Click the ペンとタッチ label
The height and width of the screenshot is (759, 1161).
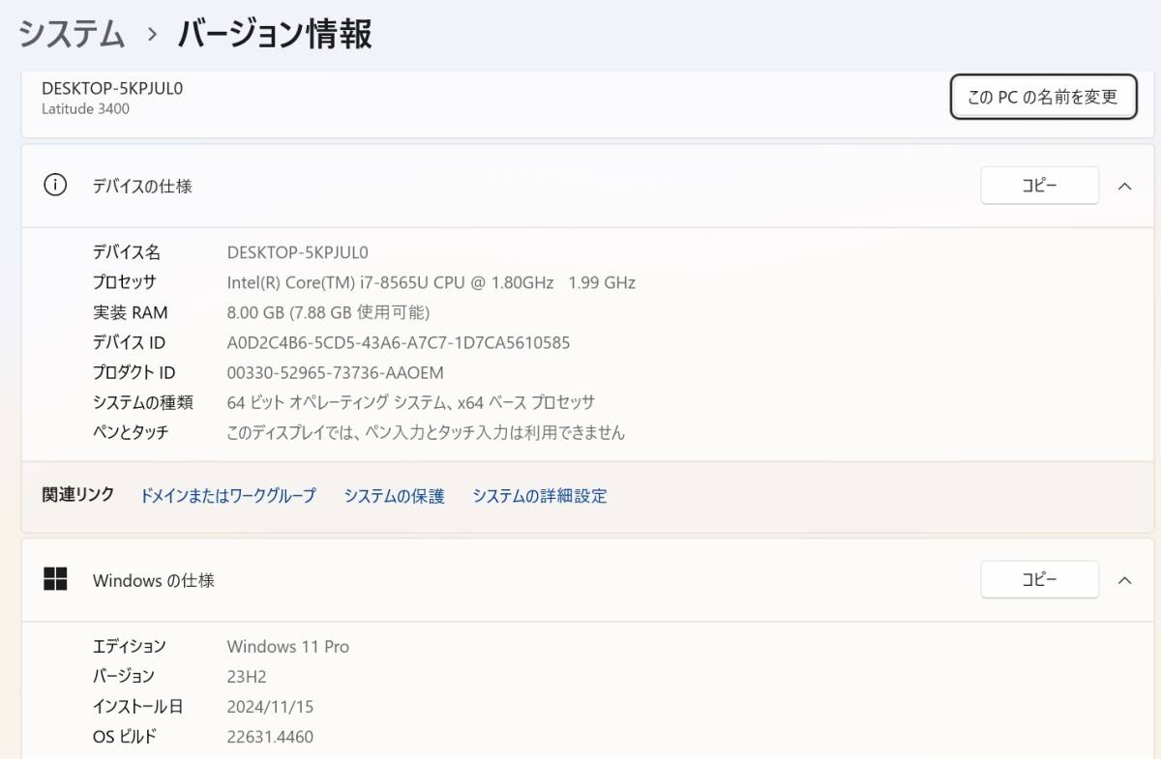(131, 432)
